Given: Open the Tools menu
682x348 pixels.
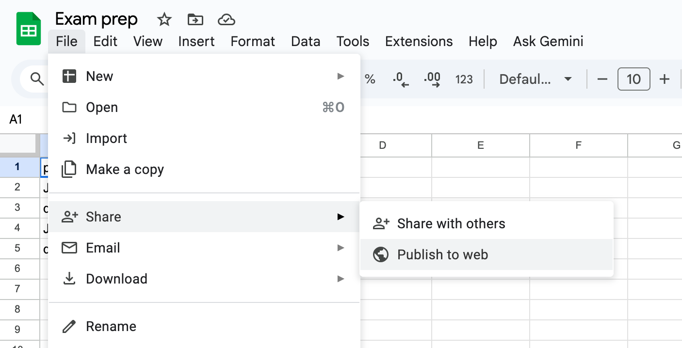Looking at the screenshot, I should [x=352, y=42].
